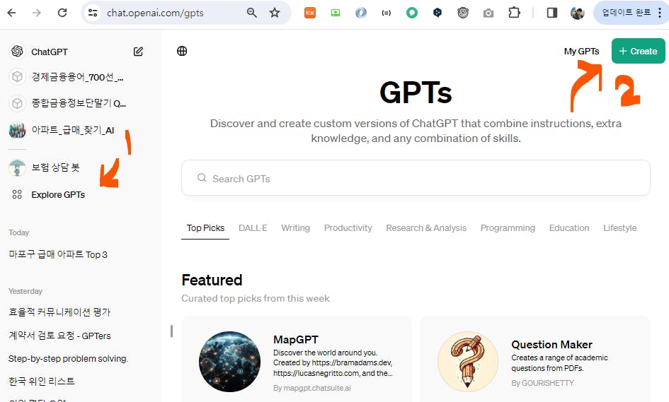Open the orange EX extension icon

coord(310,13)
